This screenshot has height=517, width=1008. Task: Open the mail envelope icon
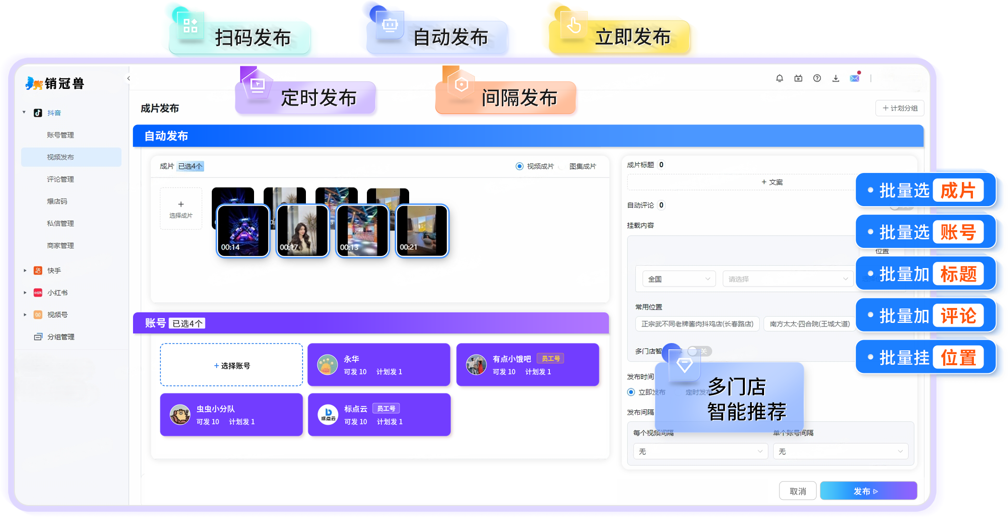point(854,78)
